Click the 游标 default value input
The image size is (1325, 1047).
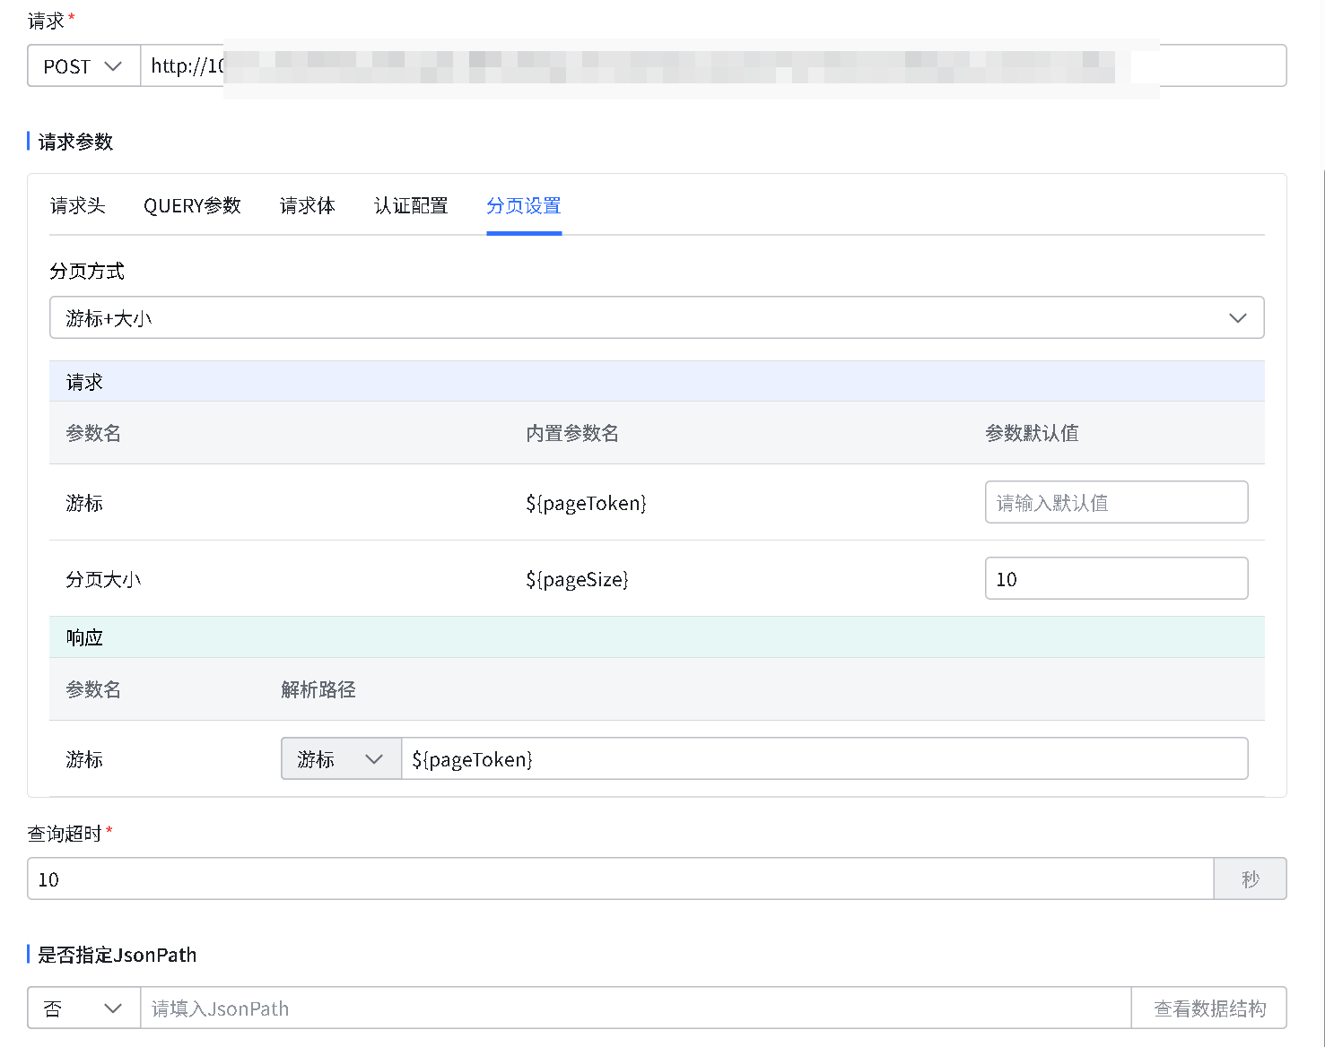(1116, 503)
